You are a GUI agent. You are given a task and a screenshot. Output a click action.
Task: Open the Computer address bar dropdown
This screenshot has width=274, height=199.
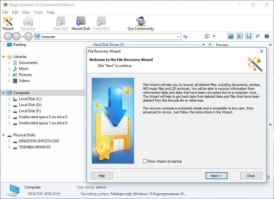(x=178, y=37)
